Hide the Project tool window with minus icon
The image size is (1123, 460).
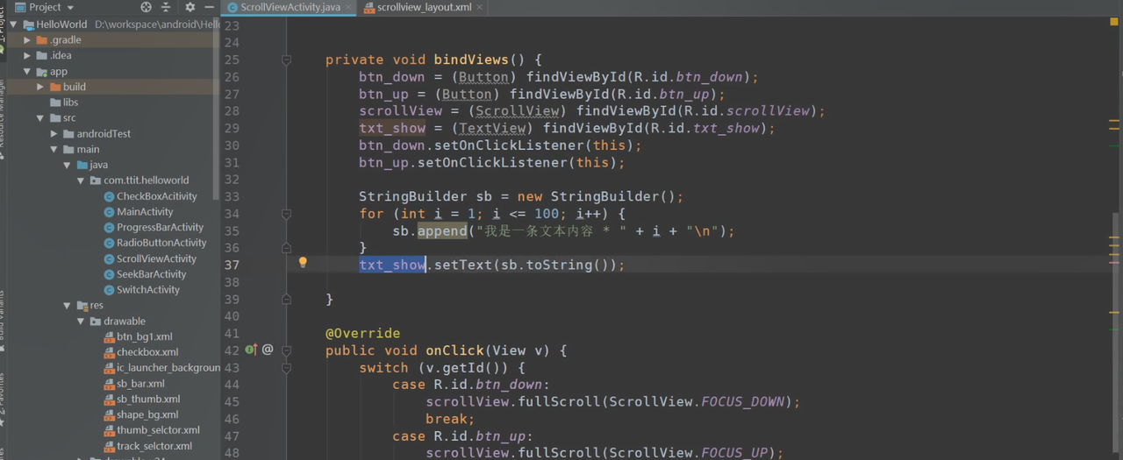coord(209,7)
